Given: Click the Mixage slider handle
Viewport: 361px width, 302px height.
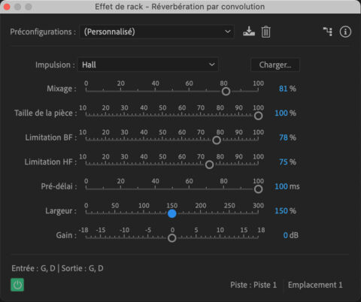Looking at the screenshot, I should coord(226,92).
